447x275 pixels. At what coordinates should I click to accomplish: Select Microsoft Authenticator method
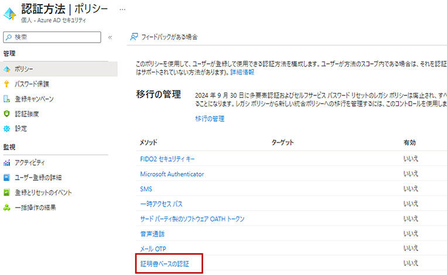point(172,174)
